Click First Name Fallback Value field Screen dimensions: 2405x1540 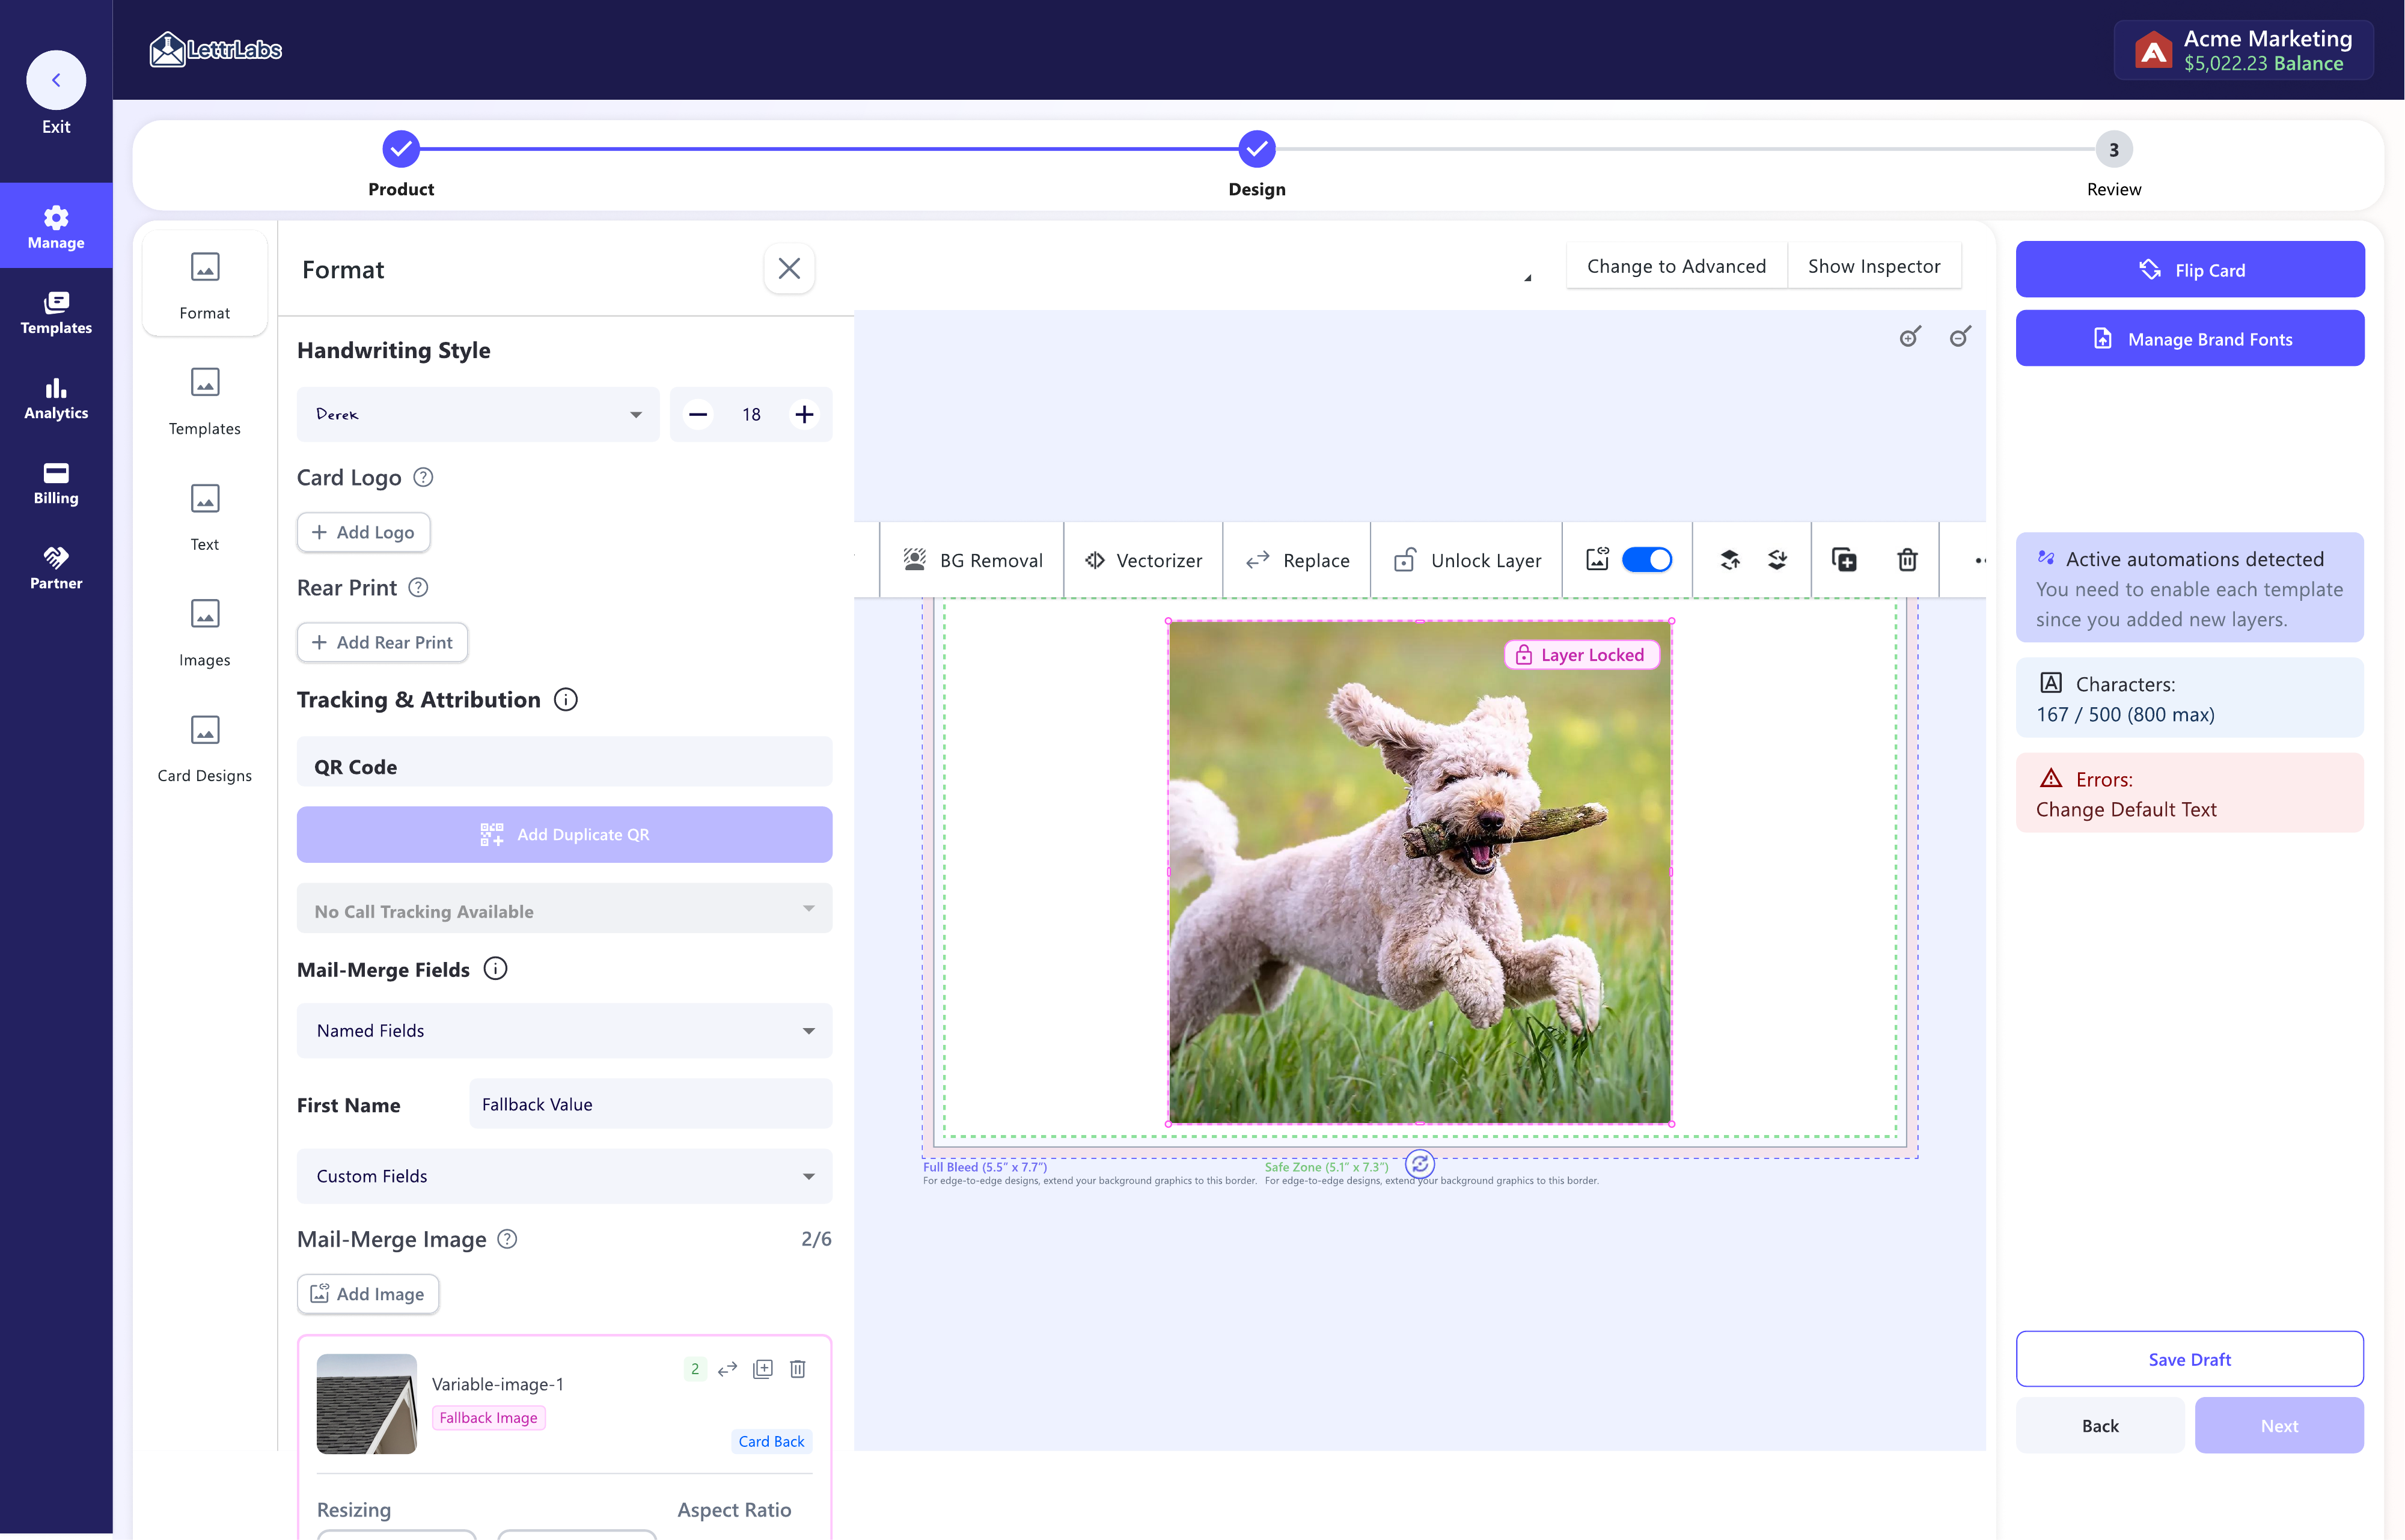pyautogui.click(x=650, y=1104)
